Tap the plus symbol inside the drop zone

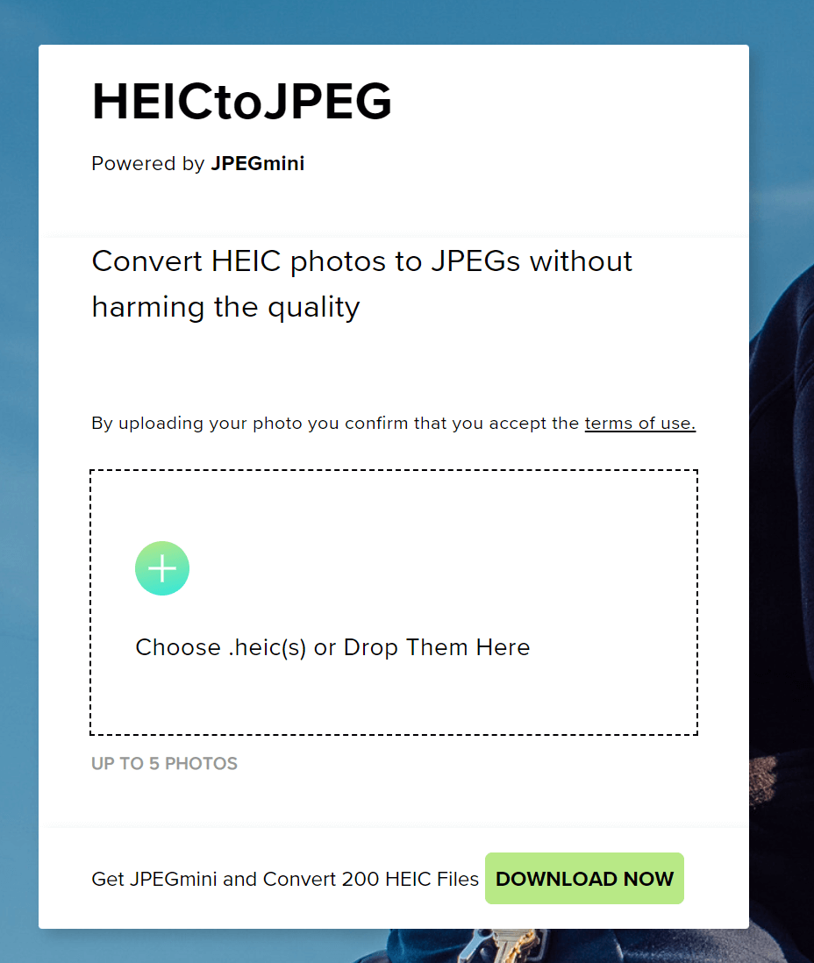161,568
